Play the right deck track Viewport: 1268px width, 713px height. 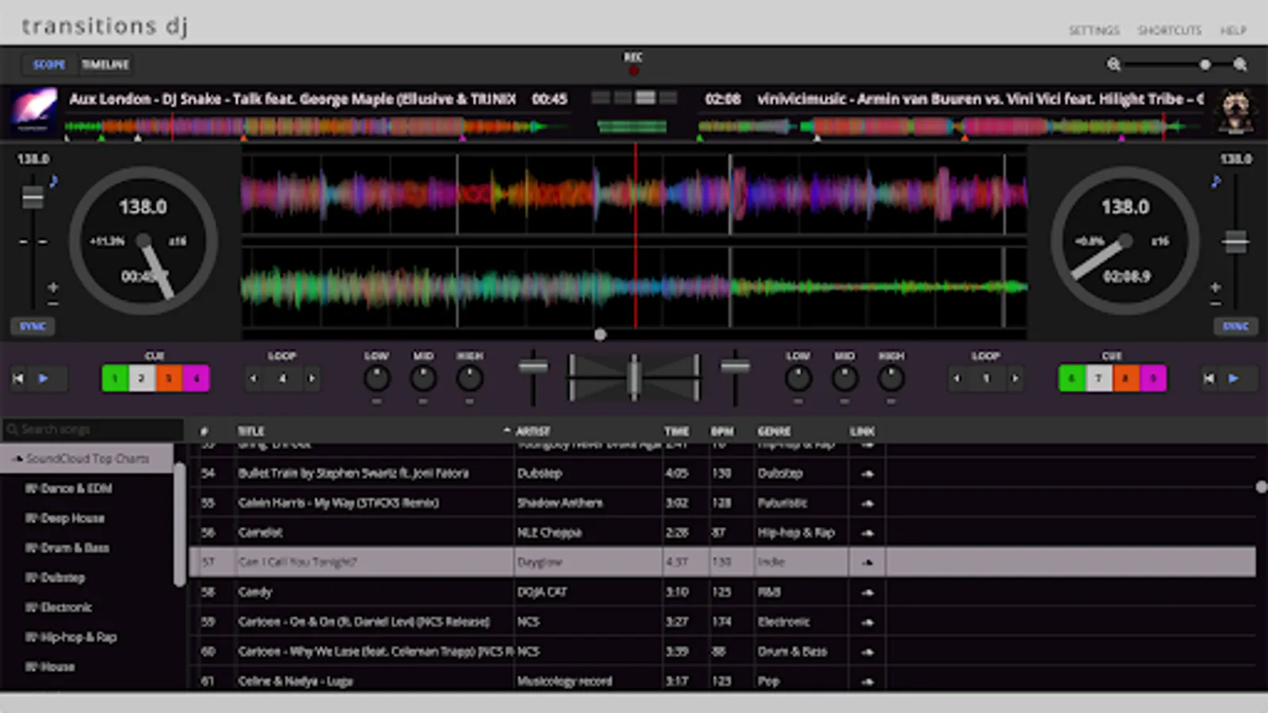(1234, 379)
